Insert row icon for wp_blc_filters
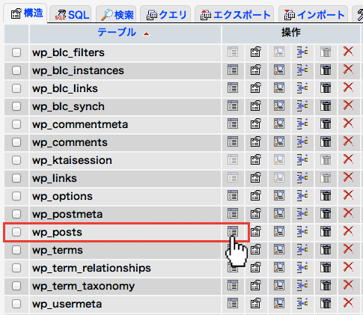This screenshot has height=315, width=363. coord(302,52)
